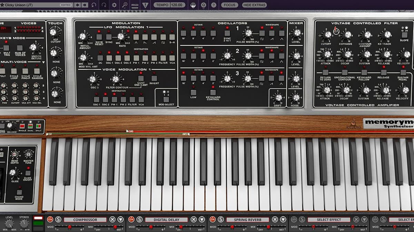Open the MIDI mapping panel
This screenshot has width=414, height=232.
(x=135, y=5)
